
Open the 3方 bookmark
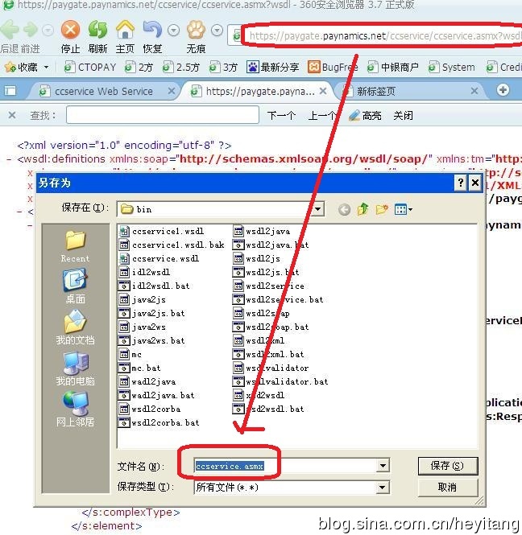pos(223,68)
